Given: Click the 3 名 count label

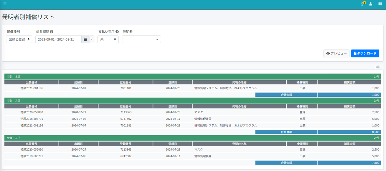Looking at the screenshot, I should (377, 67).
